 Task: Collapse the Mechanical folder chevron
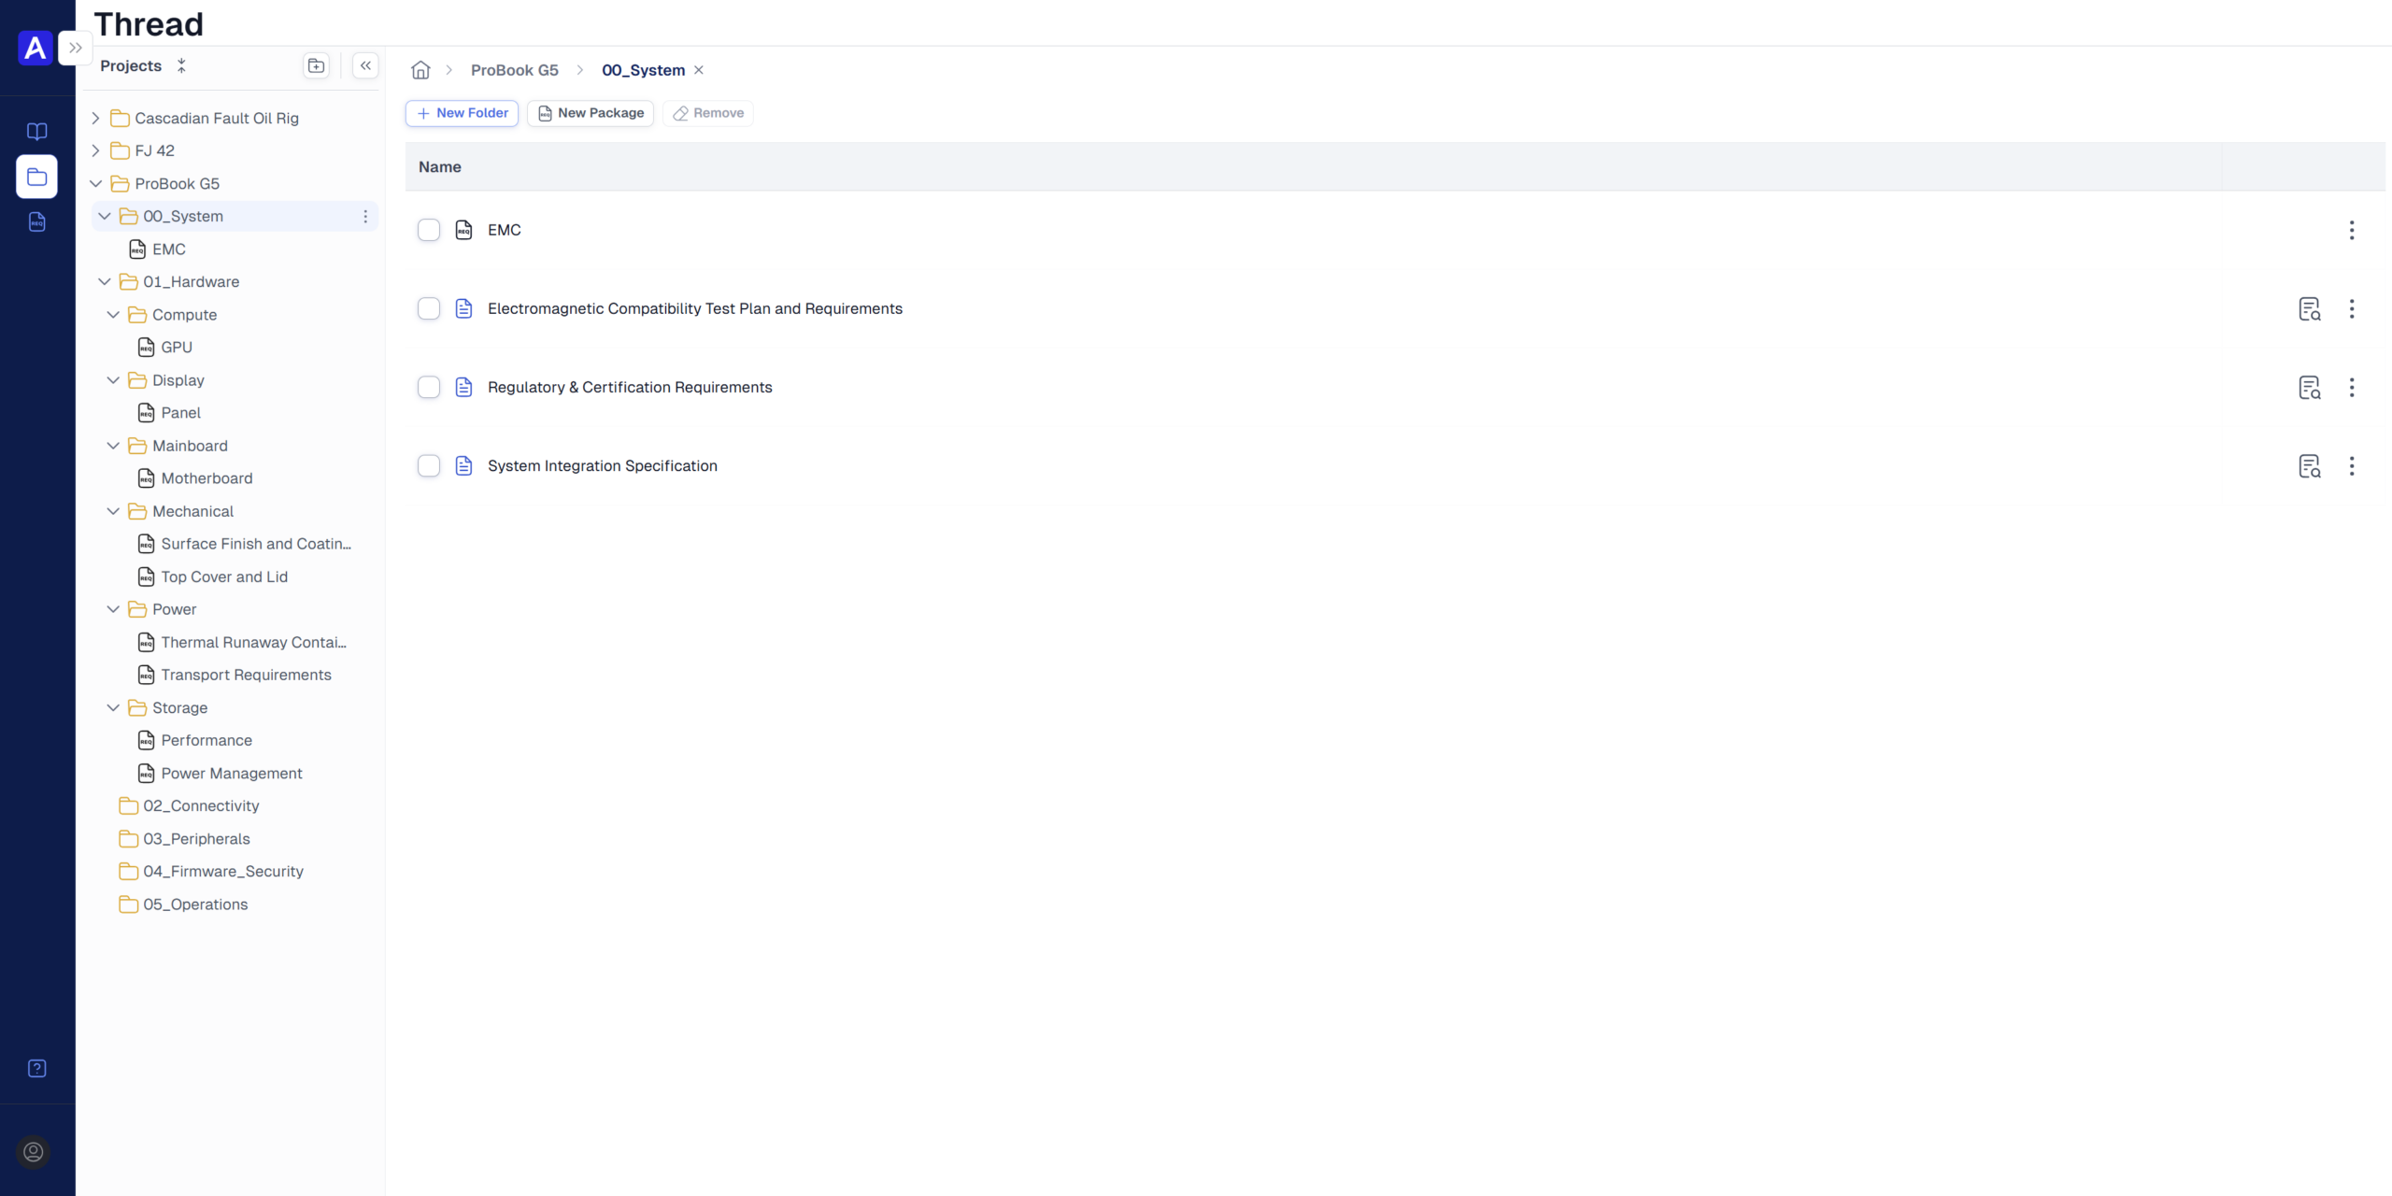pos(113,511)
